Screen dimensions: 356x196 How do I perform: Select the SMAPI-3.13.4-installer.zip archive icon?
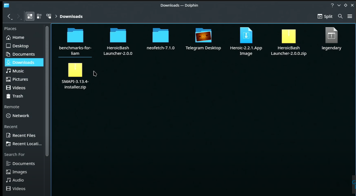tap(75, 70)
